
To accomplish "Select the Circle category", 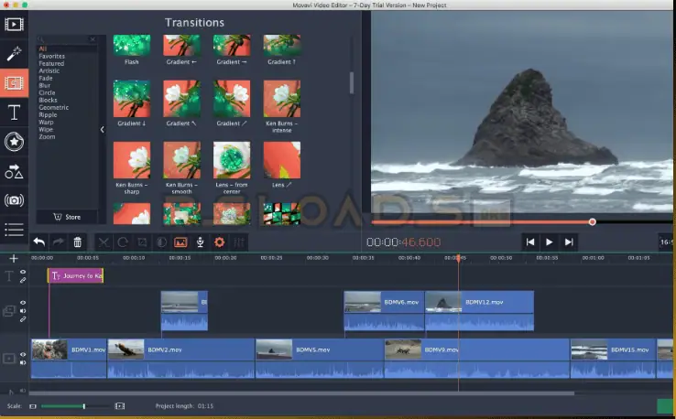I will point(47,92).
